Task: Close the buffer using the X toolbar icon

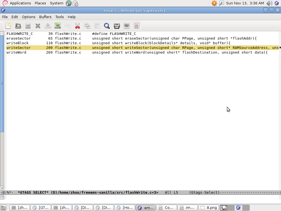Action: 38,26
